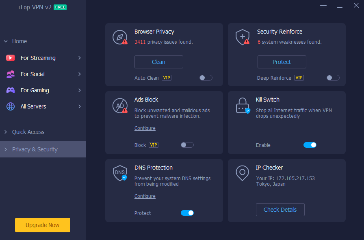Collapse the Home section chevron
364x240 pixels.
tap(6, 41)
